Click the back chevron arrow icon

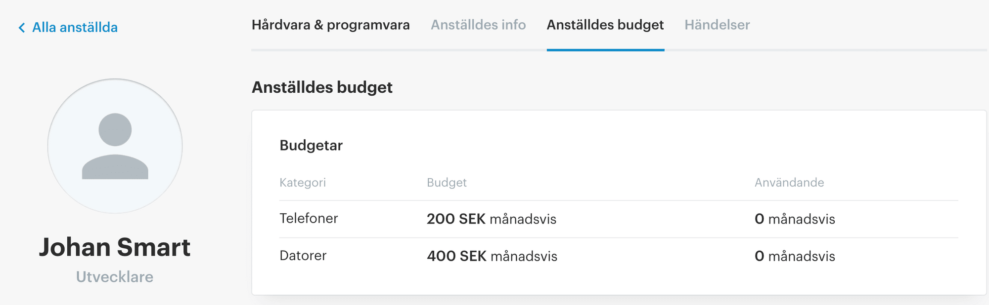[x=22, y=28]
